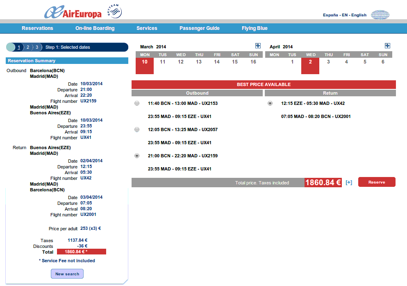Click Reservation Summary header
The height and width of the screenshot is (286, 407).
pyautogui.click(x=67, y=61)
